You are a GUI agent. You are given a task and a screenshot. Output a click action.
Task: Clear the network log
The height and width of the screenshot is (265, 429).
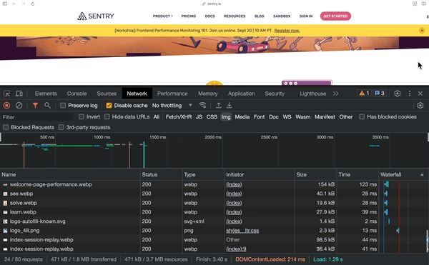(19, 105)
